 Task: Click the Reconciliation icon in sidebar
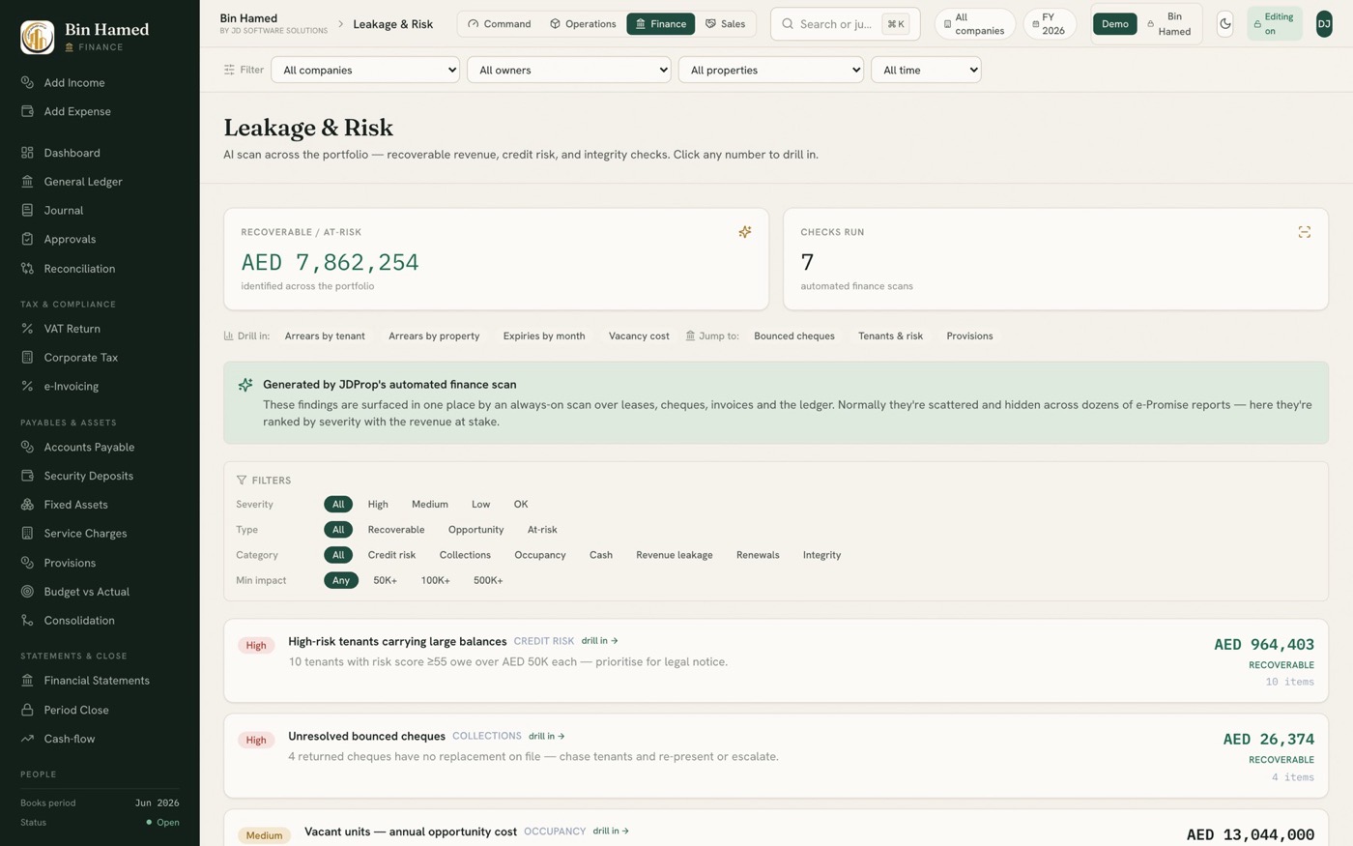click(x=27, y=269)
